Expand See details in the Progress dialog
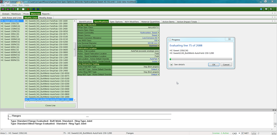This screenshot has width=277, height=135. (177, 64)
